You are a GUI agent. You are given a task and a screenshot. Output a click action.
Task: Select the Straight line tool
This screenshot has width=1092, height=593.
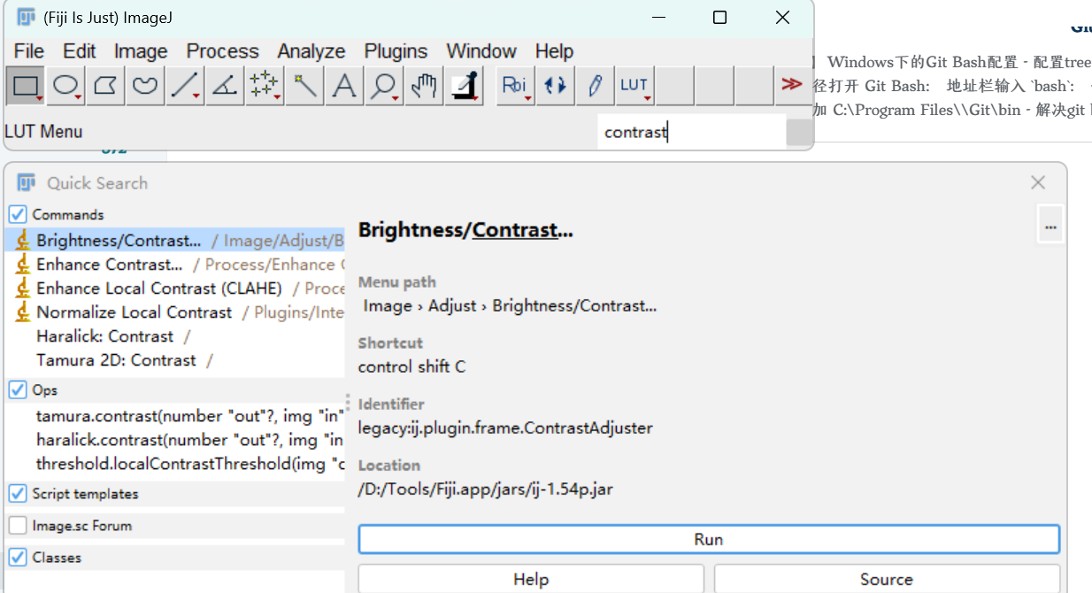(183, 84)
